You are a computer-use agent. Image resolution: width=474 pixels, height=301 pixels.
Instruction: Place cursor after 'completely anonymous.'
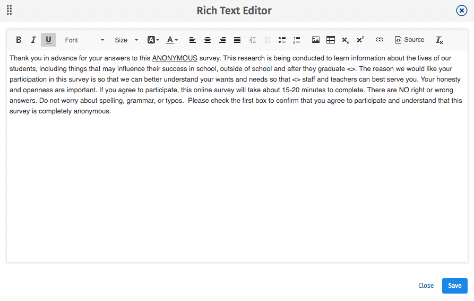pos(111,111)
